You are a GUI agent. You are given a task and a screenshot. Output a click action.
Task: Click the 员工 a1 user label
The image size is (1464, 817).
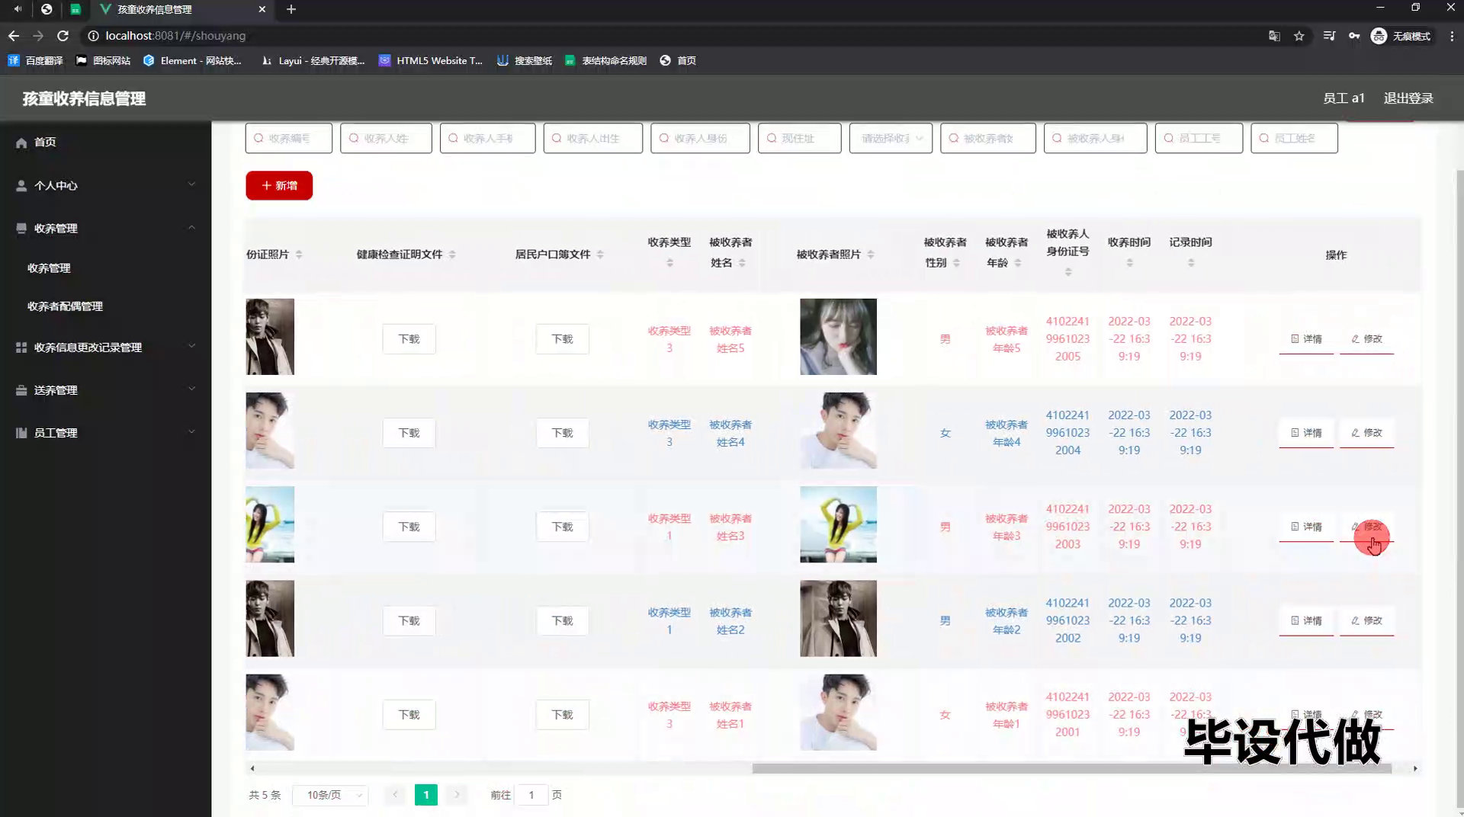1344,98
